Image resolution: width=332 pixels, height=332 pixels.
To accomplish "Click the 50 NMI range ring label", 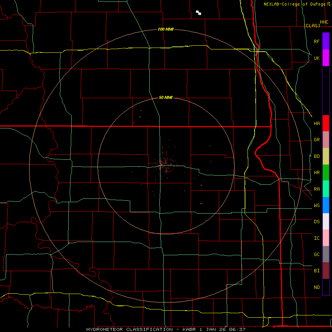I will click(x=166, y=97).
